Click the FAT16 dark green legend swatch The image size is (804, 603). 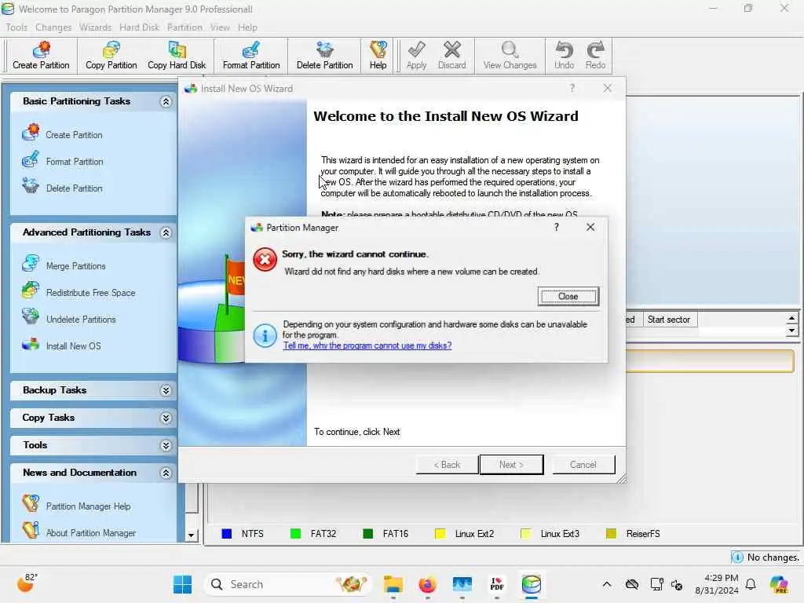(367, 534)
